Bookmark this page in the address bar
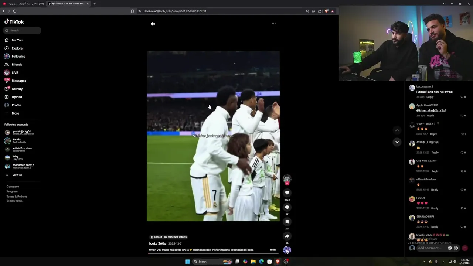Screen dimensions: 473x266 point(132,11)
